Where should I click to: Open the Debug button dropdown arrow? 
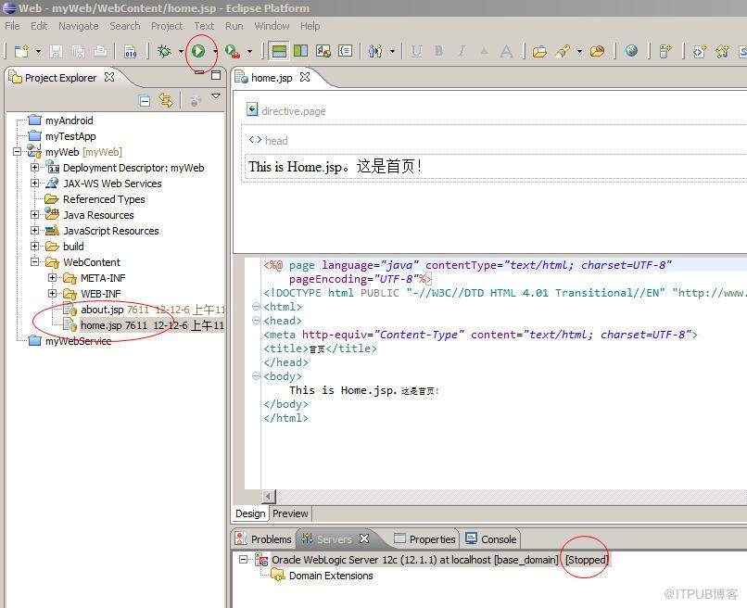(181, 51)
